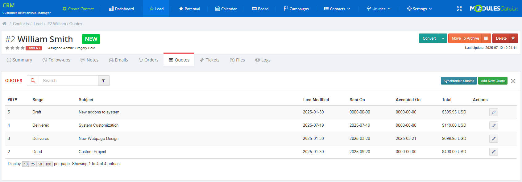Image resolution: width=522 pixels, height=182 pixels.
Task: Click '#2 William / Quotes' breadcrumb
Action: click(65, 24)
